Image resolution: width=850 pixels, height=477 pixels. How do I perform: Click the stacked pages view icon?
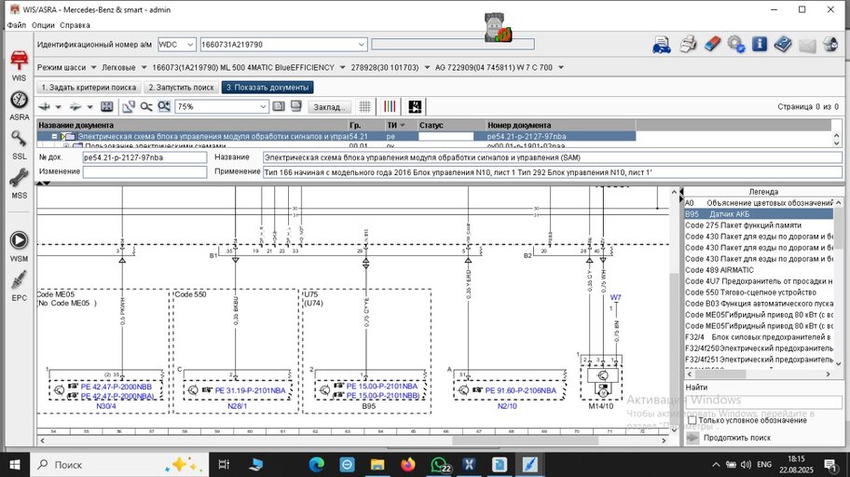296,106
